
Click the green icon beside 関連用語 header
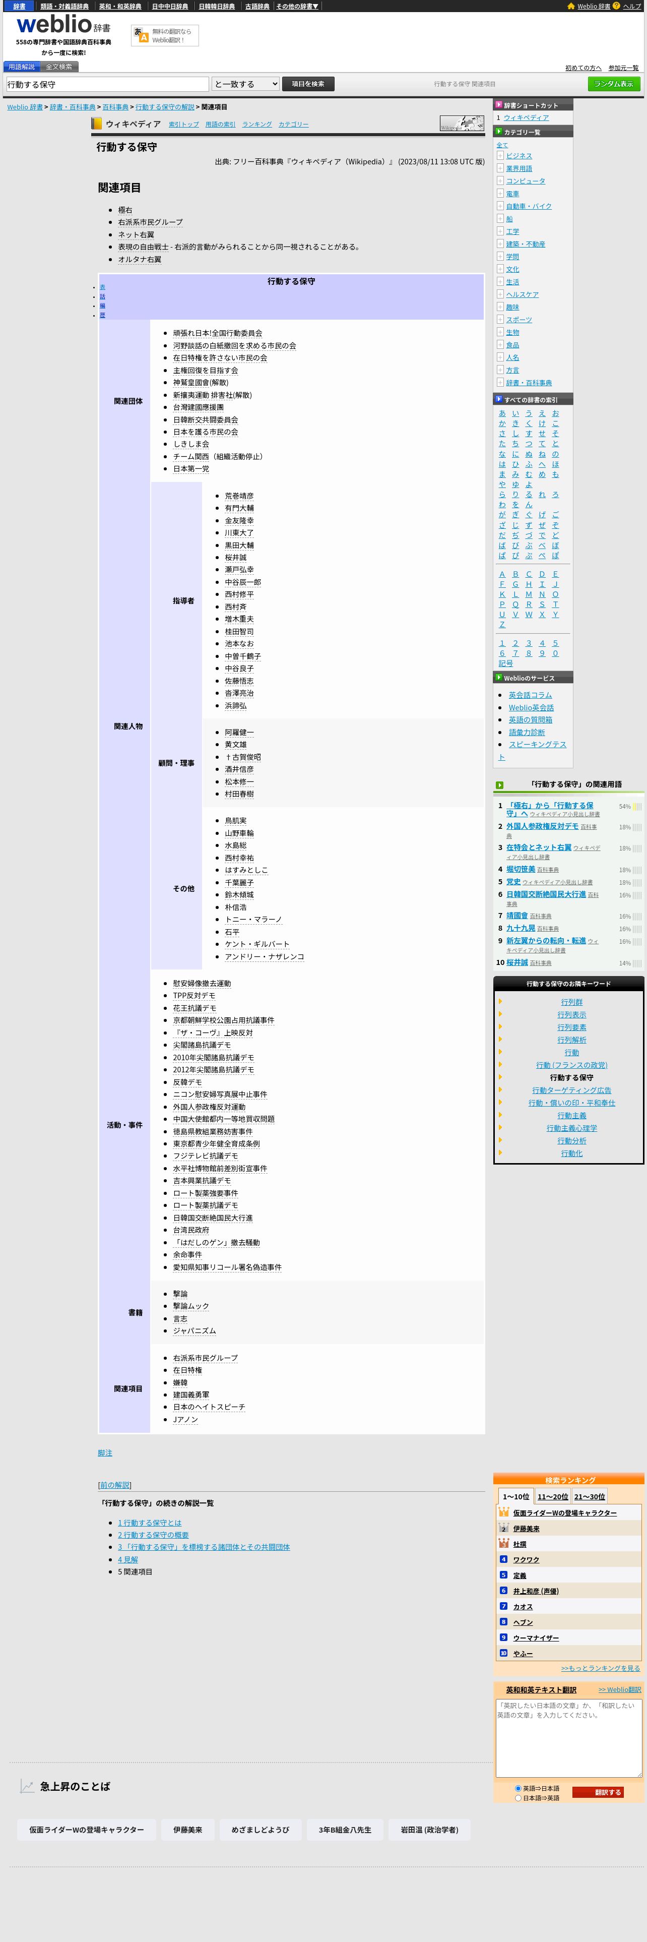499,785
